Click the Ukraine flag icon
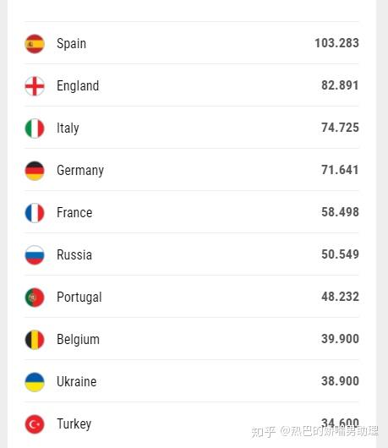 click(x=35, y=382)
